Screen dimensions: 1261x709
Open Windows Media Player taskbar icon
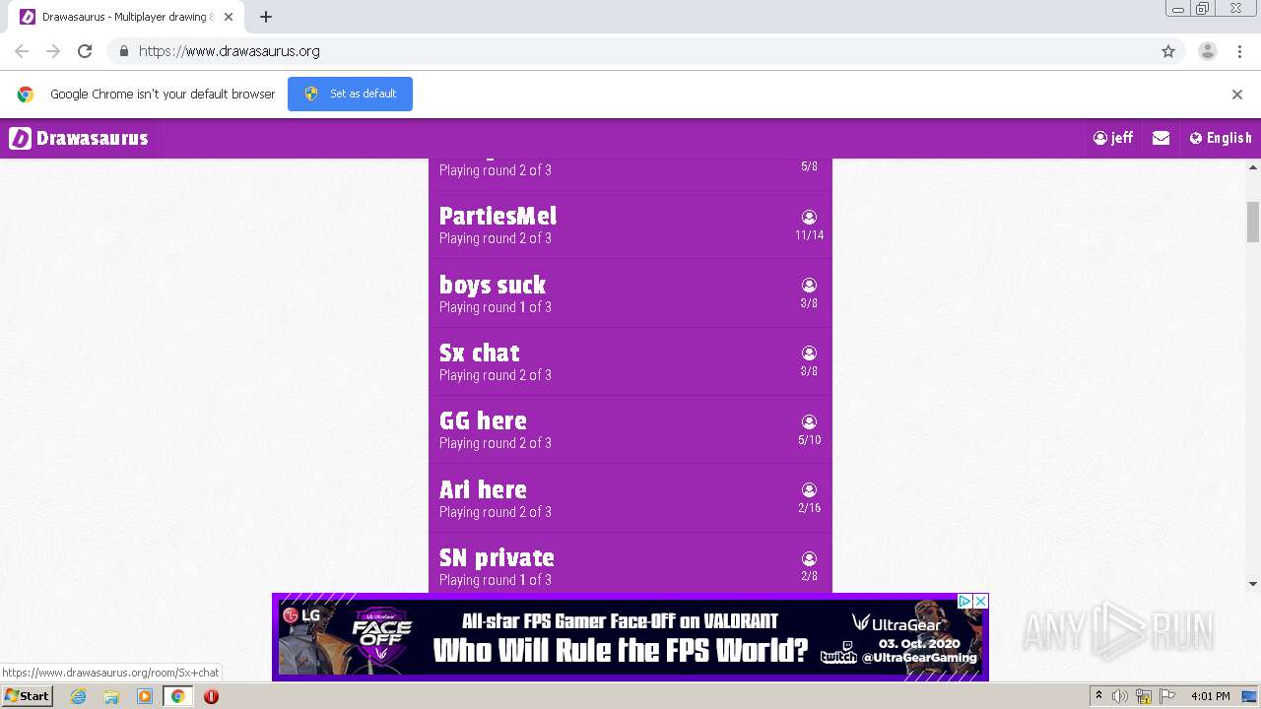(x=145, y=696)
